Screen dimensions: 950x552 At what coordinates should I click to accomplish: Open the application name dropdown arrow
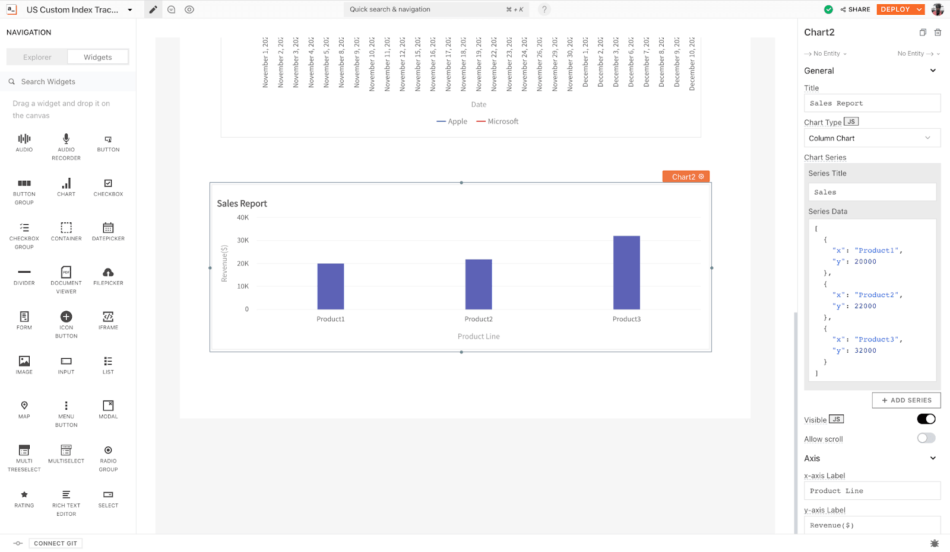[x=130, y=10]
